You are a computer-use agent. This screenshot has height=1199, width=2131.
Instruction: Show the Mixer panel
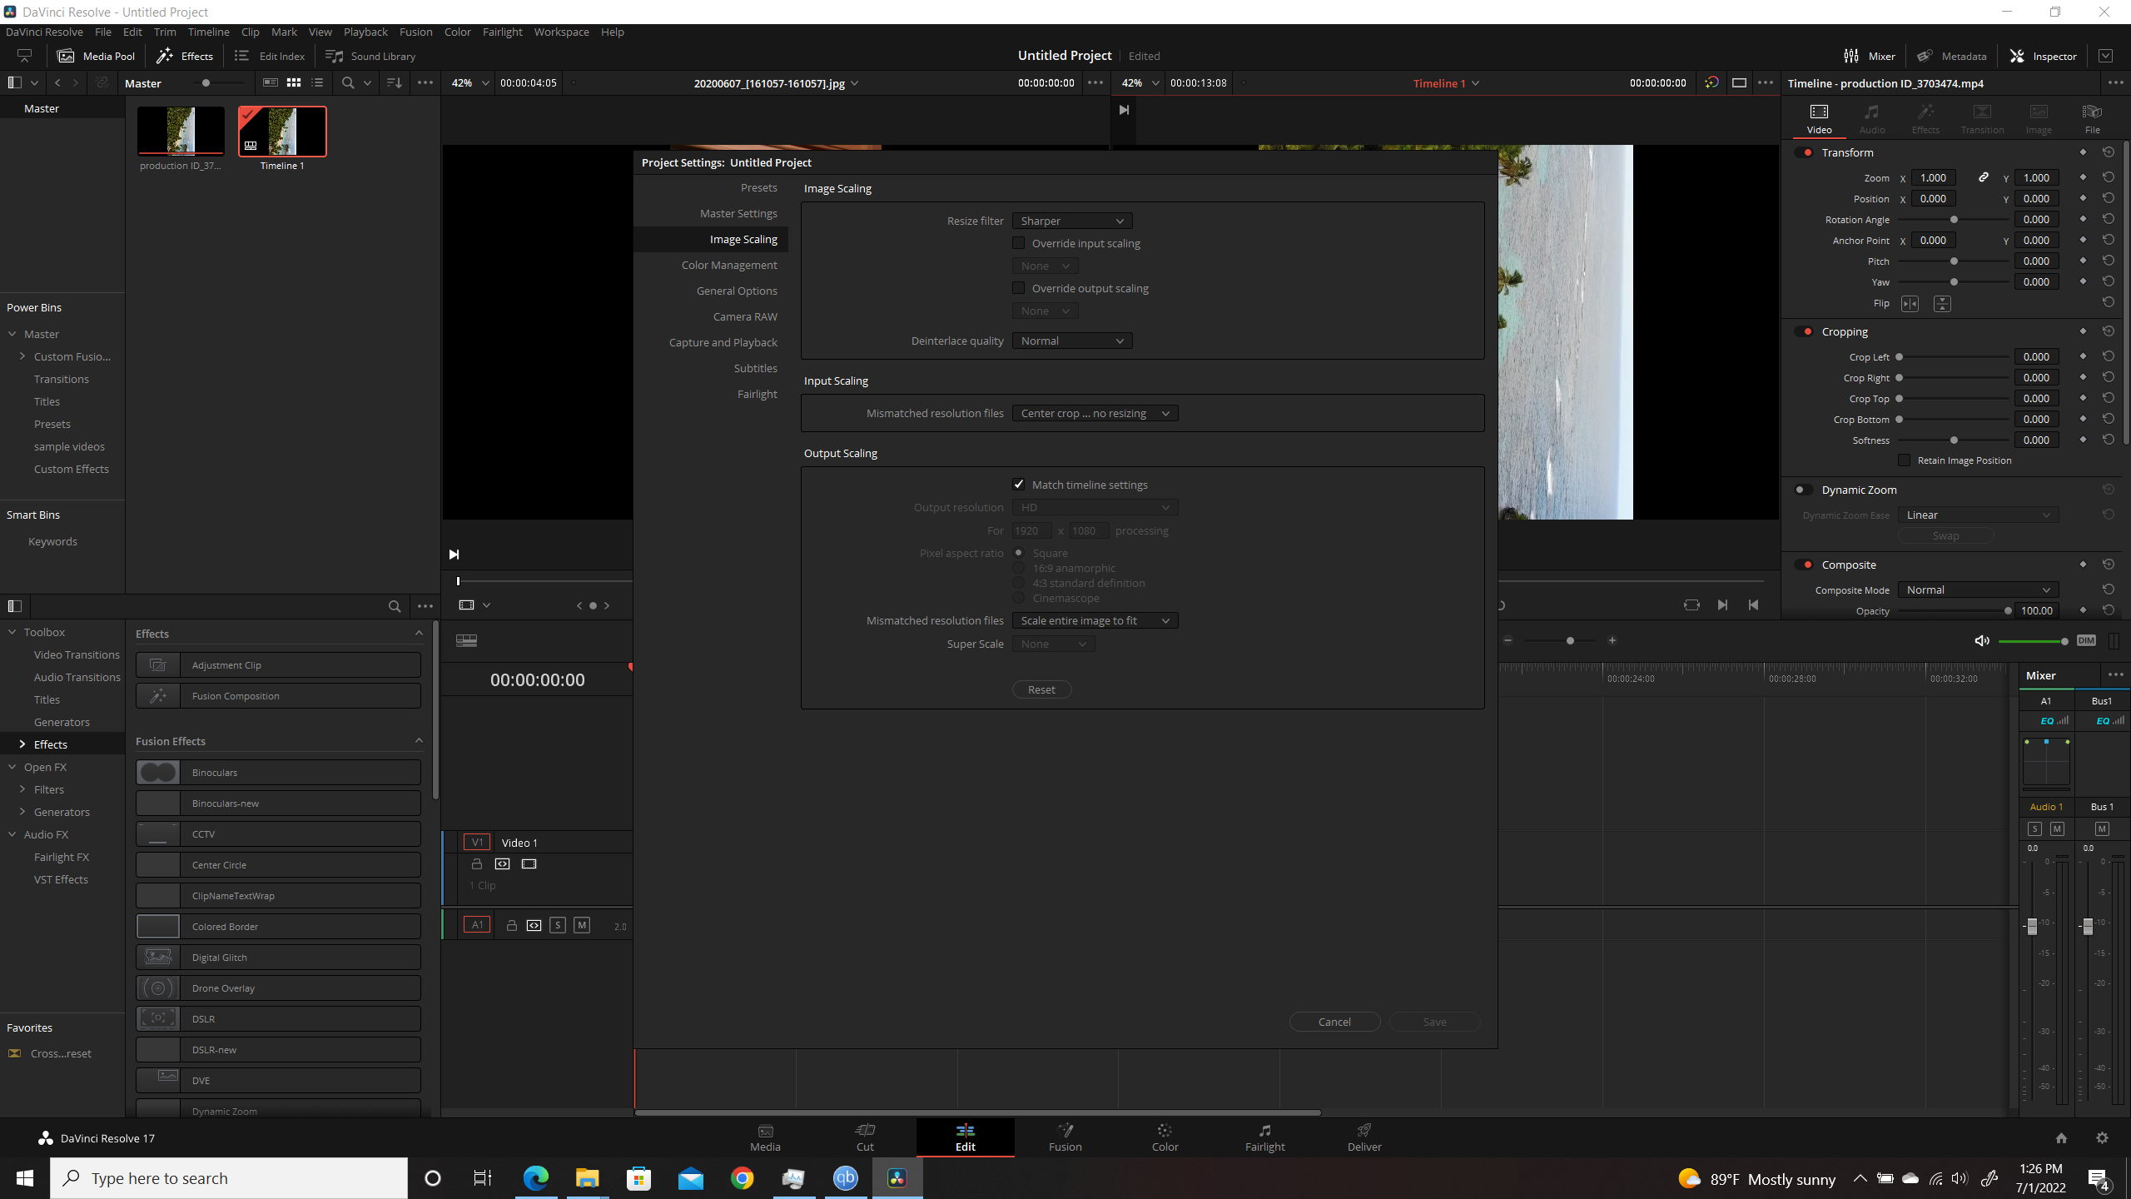1870,56
